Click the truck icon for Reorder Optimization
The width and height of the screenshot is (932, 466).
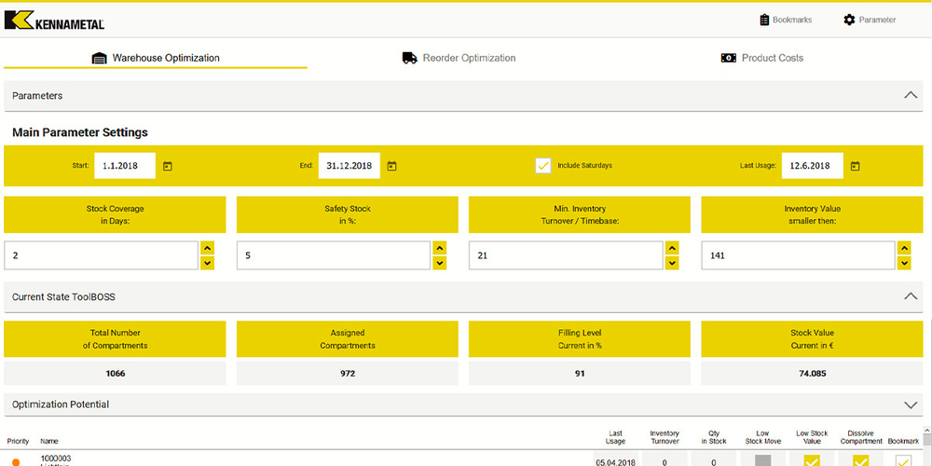409,58
